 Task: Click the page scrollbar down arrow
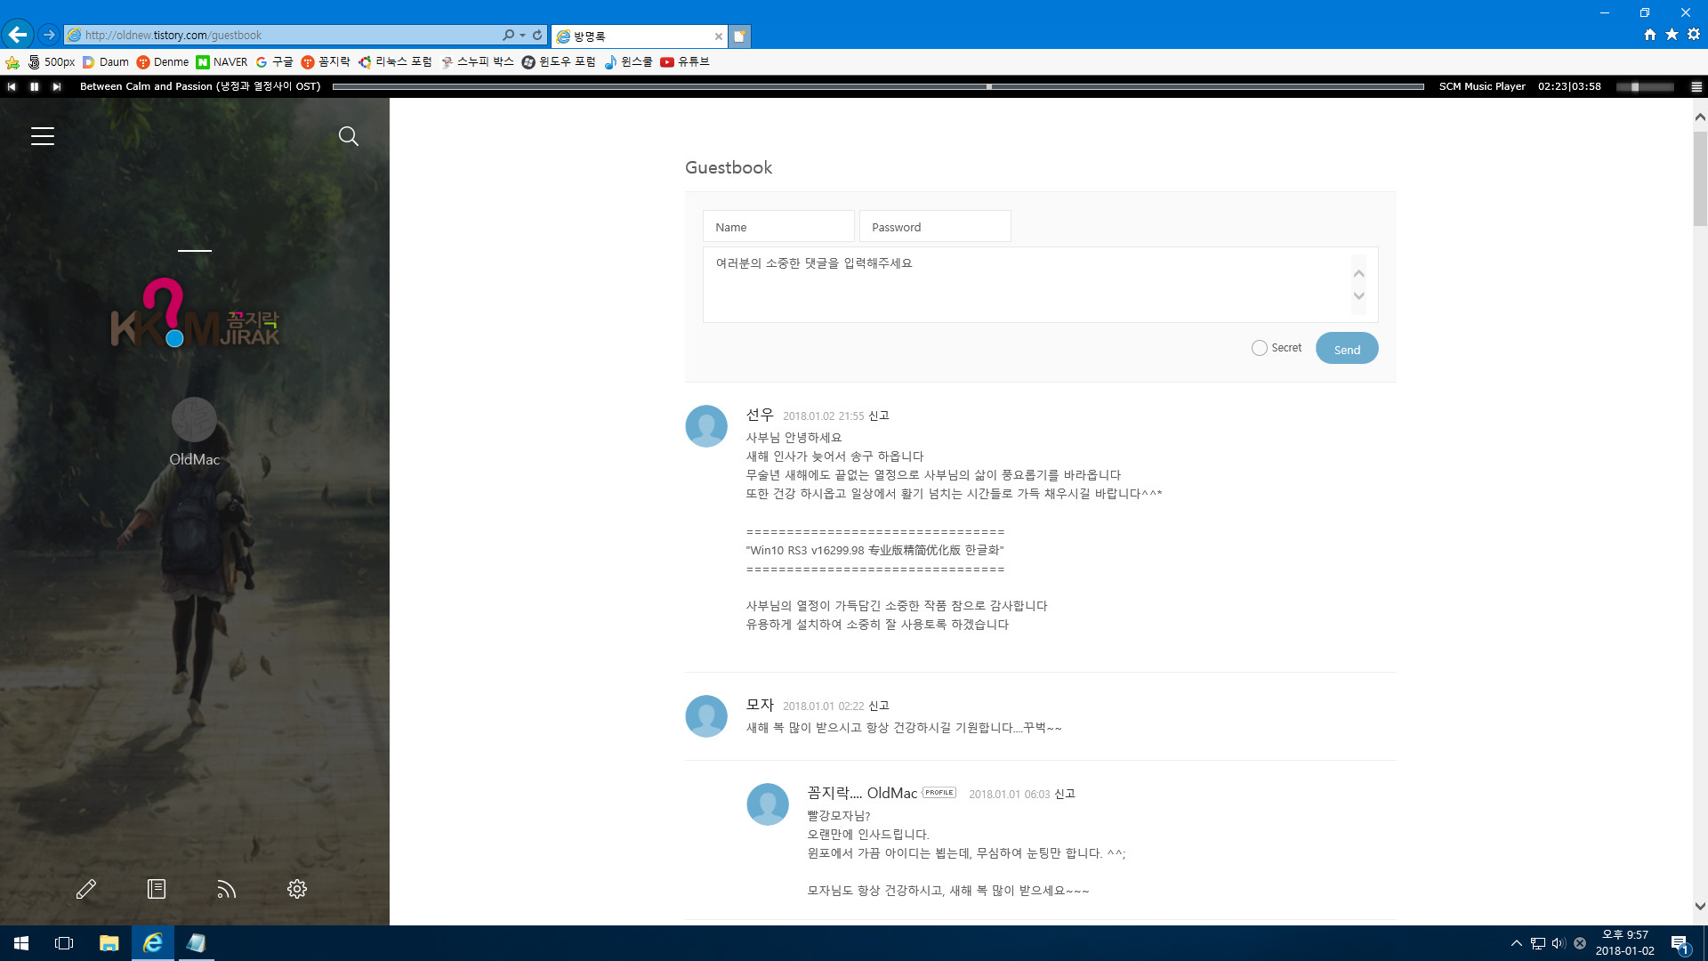(x=1700, y=907)
